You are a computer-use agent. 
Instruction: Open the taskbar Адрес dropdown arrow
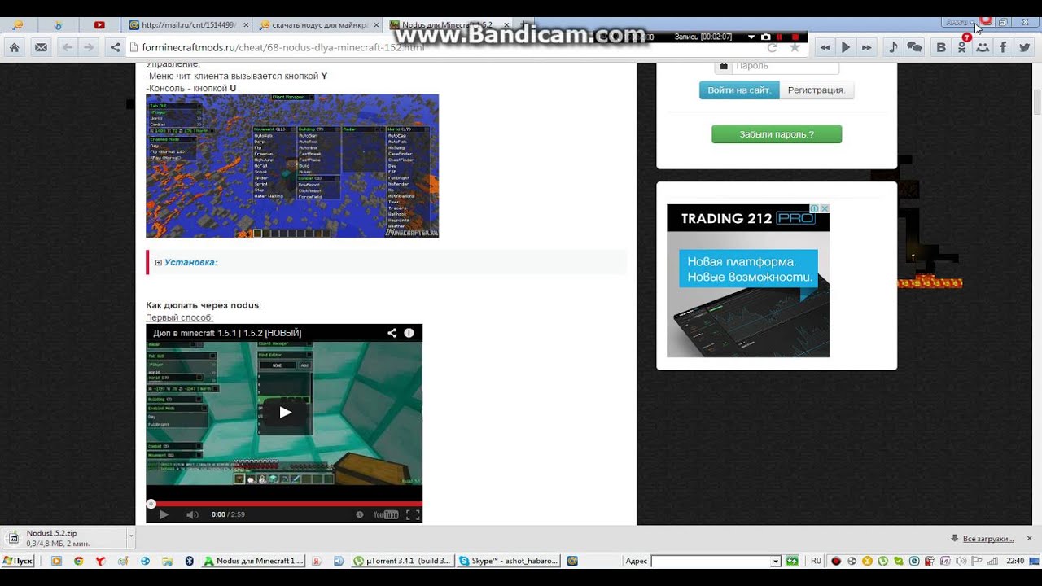click(776, 561)
